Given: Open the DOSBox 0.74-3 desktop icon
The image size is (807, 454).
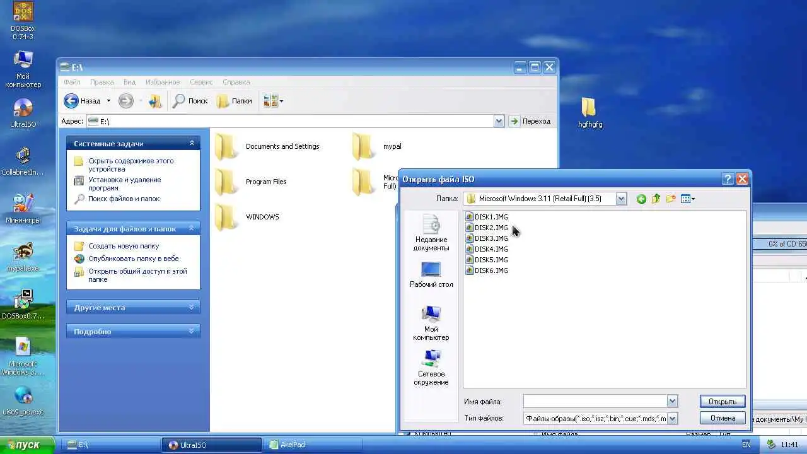Looking at the screenshot, I should point(23,21).
